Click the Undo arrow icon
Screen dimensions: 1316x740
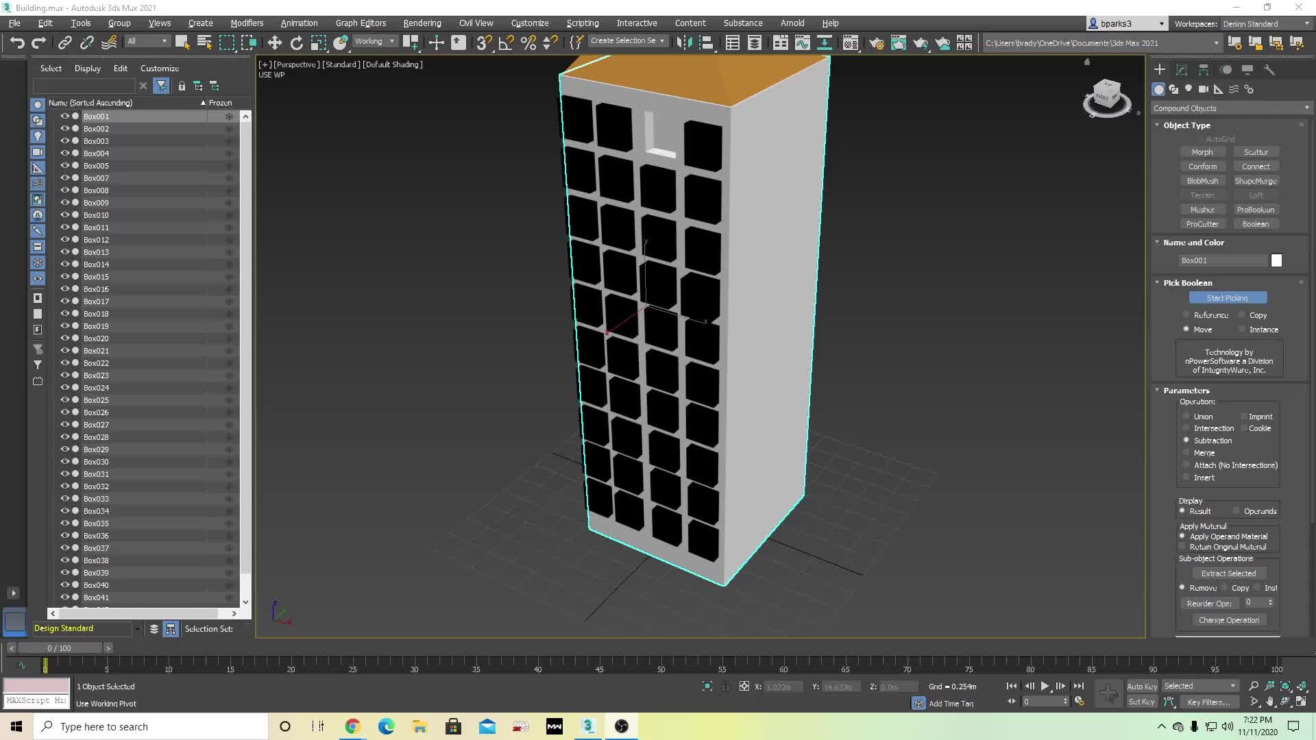click(17, 42)
